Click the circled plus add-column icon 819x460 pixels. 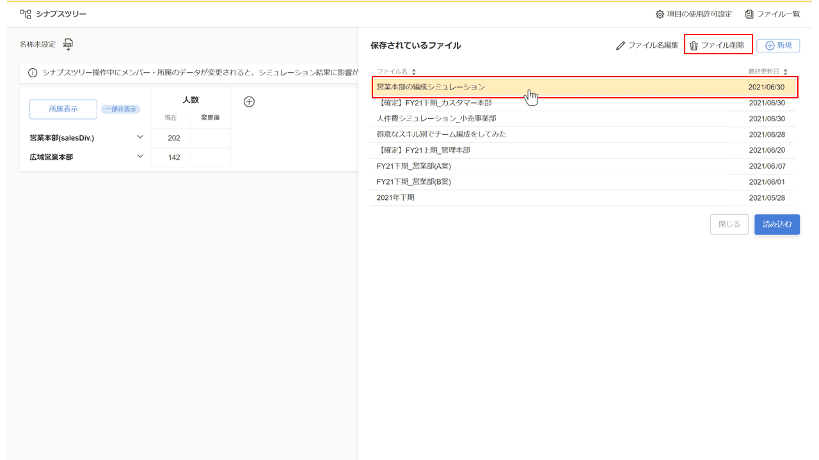(250, 102)
